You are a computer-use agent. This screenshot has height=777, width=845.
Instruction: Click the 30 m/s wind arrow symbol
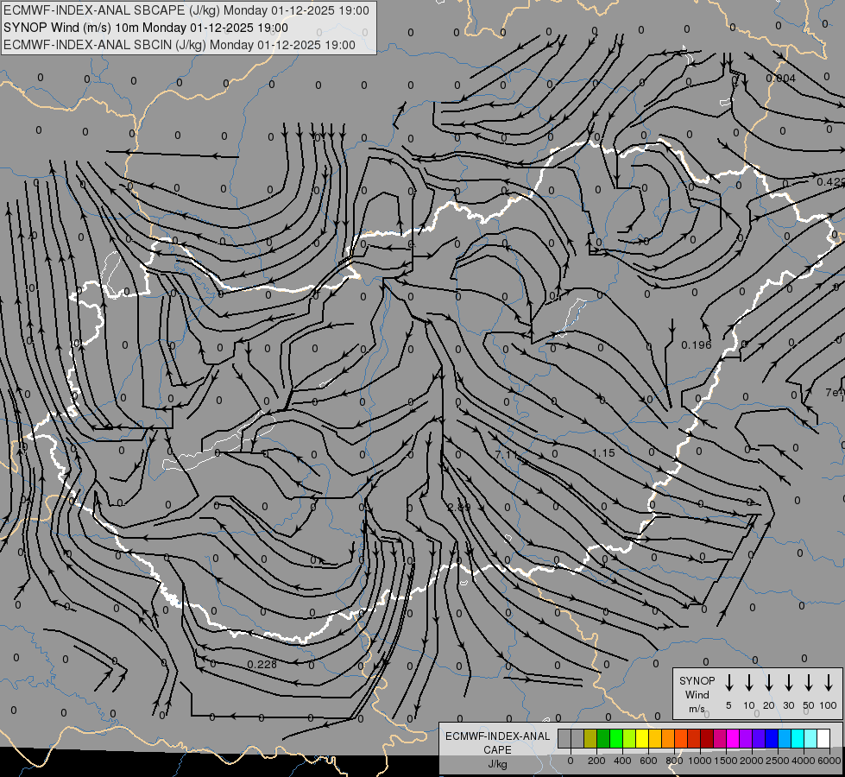coord(788,683)
